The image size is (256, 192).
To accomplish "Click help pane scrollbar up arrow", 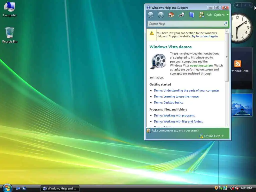I will click(227, 31).
